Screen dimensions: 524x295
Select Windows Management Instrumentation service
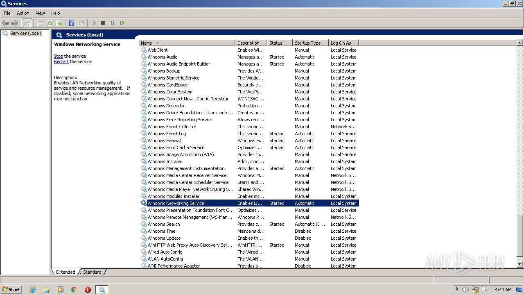pyautogui.click(x=249, y=168)
